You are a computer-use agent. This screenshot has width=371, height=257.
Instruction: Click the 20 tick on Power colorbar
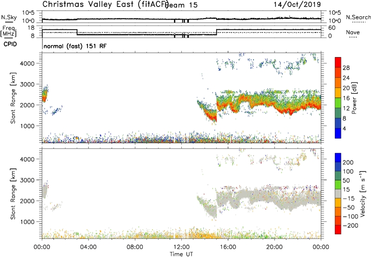click(x=346, y=88)
